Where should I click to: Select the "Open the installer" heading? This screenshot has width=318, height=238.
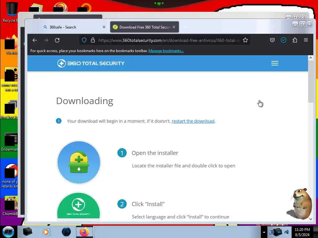[x=155, y=153]
